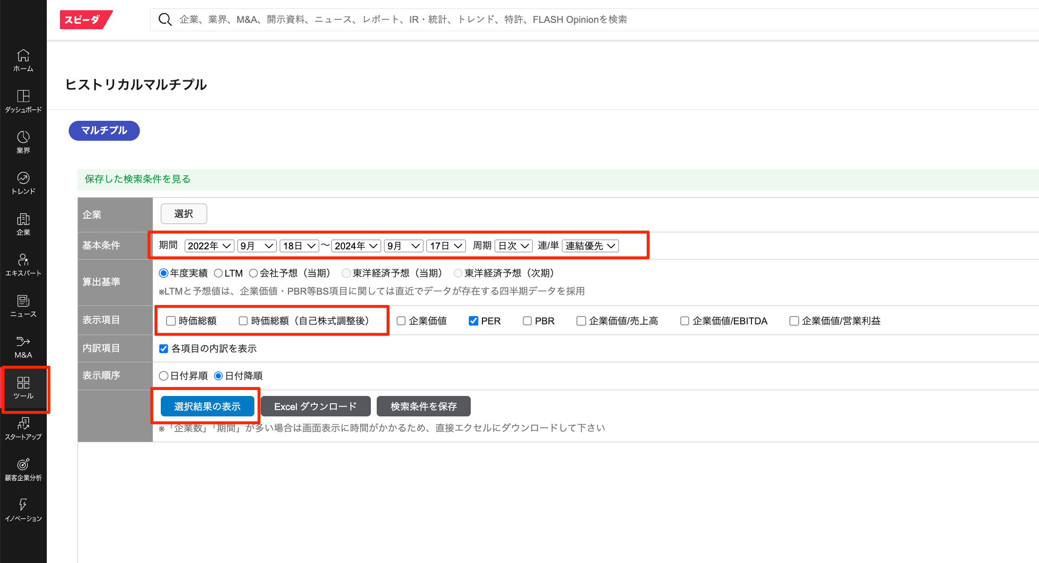This screenshot has height=563, width=1039.
Task: Expand the 2022年 start year dropdown
Action: coord(209,246)
